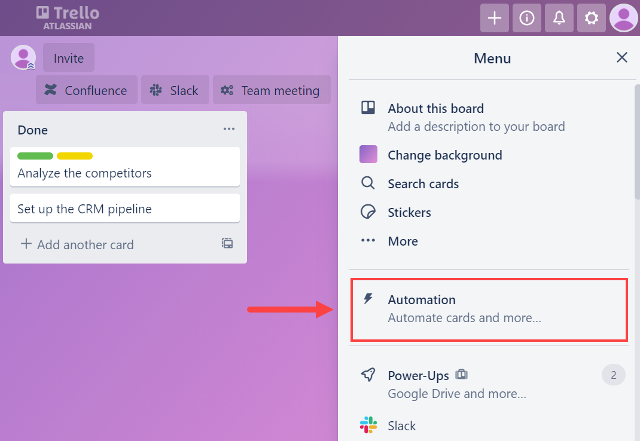
Task: Click the board icon beside About this board
Action: pyautogui.click(x=368, y=108)
